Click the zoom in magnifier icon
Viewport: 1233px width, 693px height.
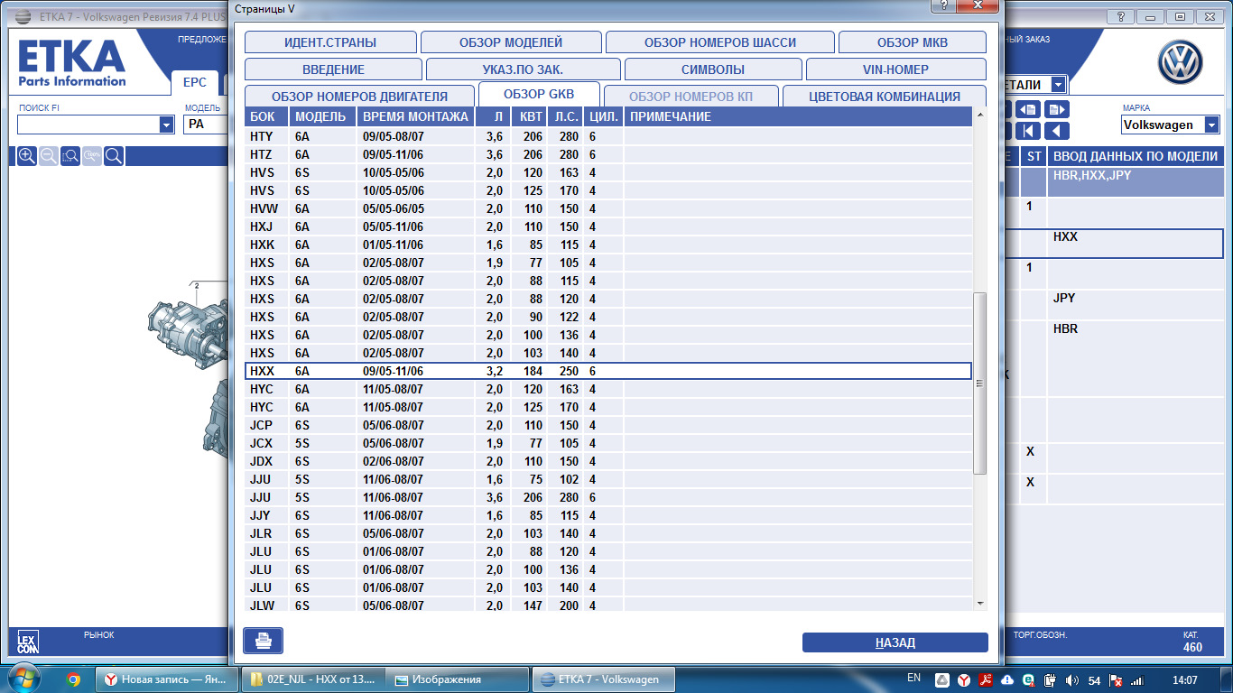27,156
